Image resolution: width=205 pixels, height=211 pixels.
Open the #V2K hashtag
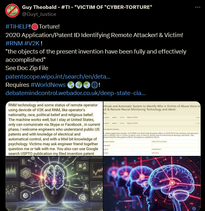[x=32, y=43]
